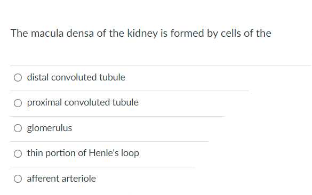Click the 'proximal convoluted tubule' answer text
The height and width of the screenshot is (195, 312).
(x=83, y=103)
